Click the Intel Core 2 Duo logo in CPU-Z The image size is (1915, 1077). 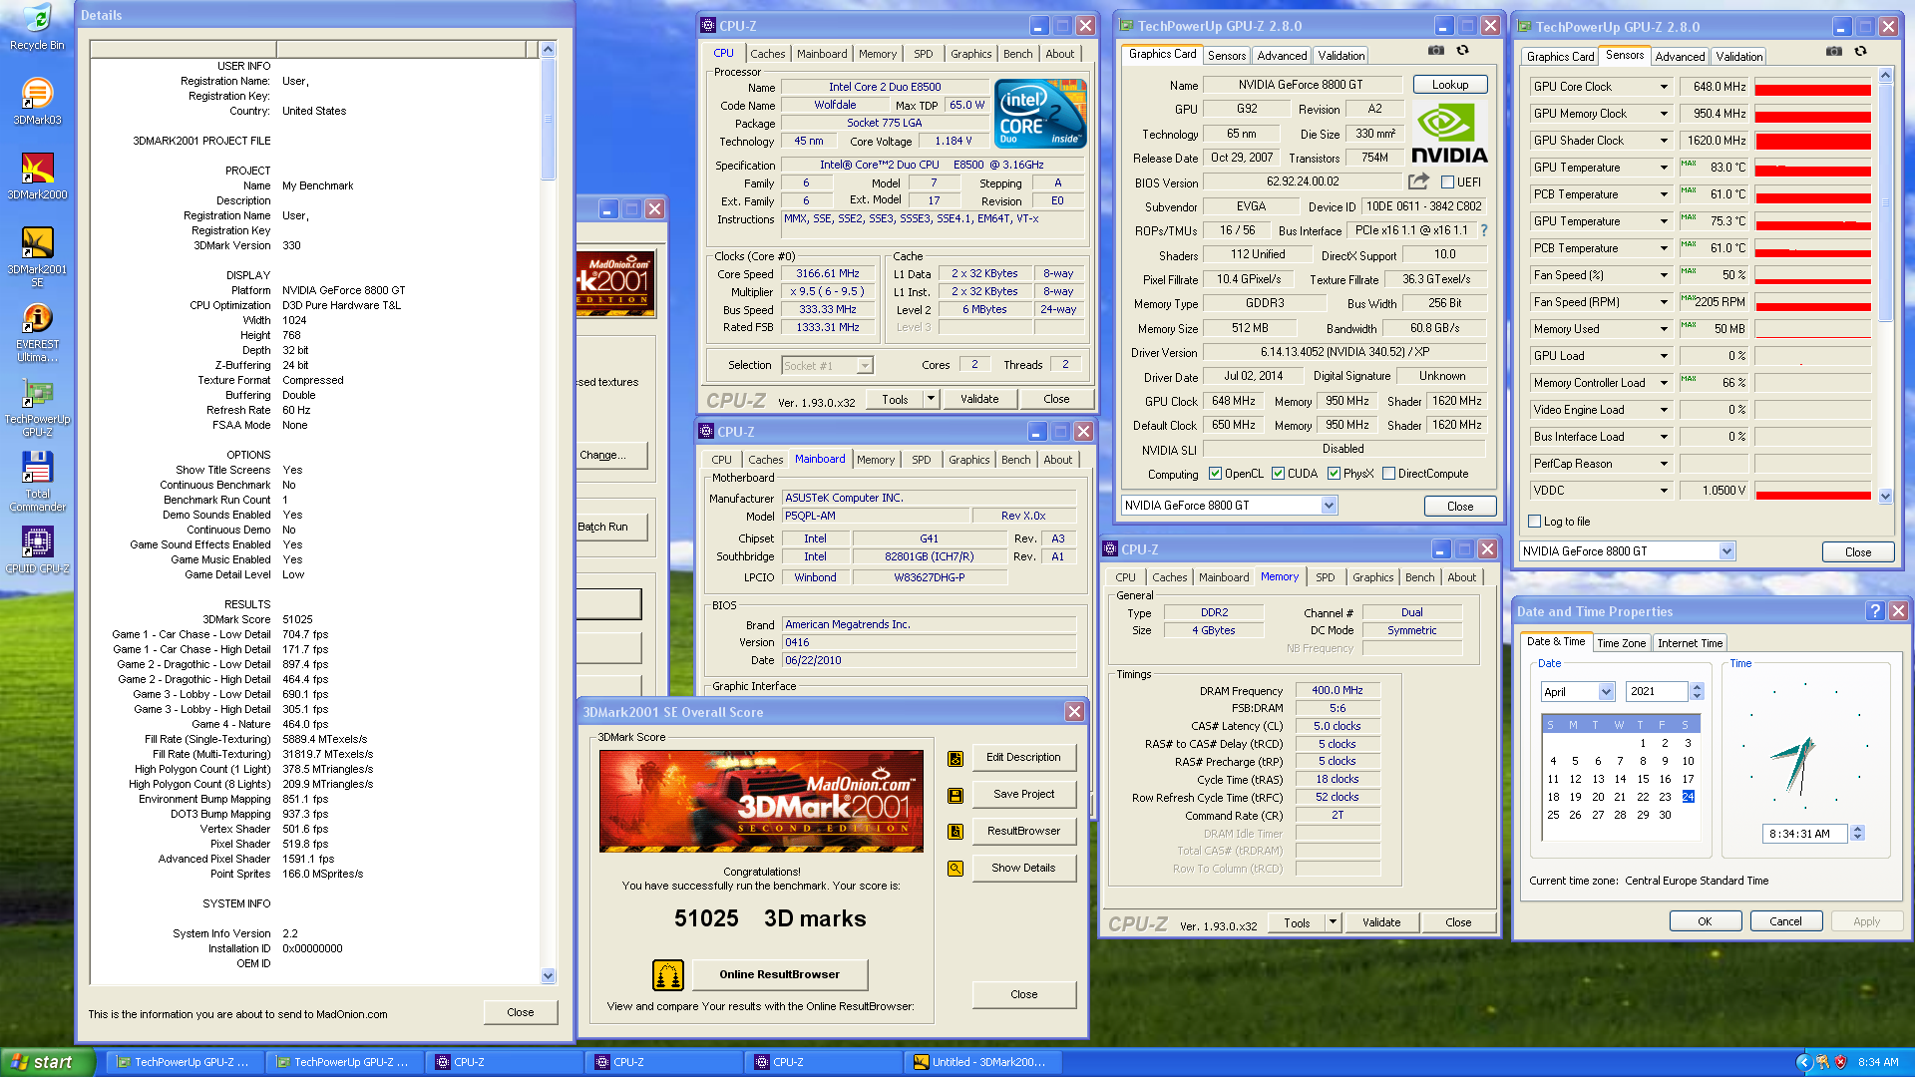coord(1041,115)
